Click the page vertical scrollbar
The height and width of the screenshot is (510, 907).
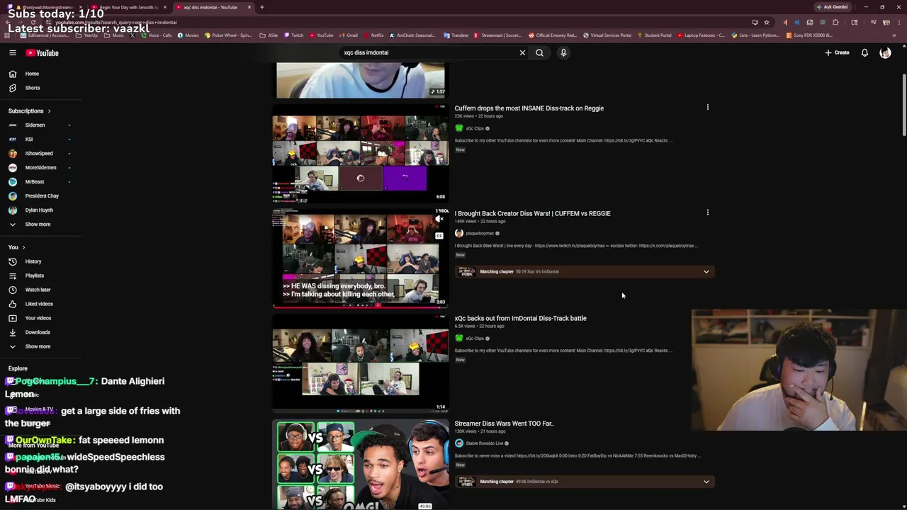coord(903,106)
